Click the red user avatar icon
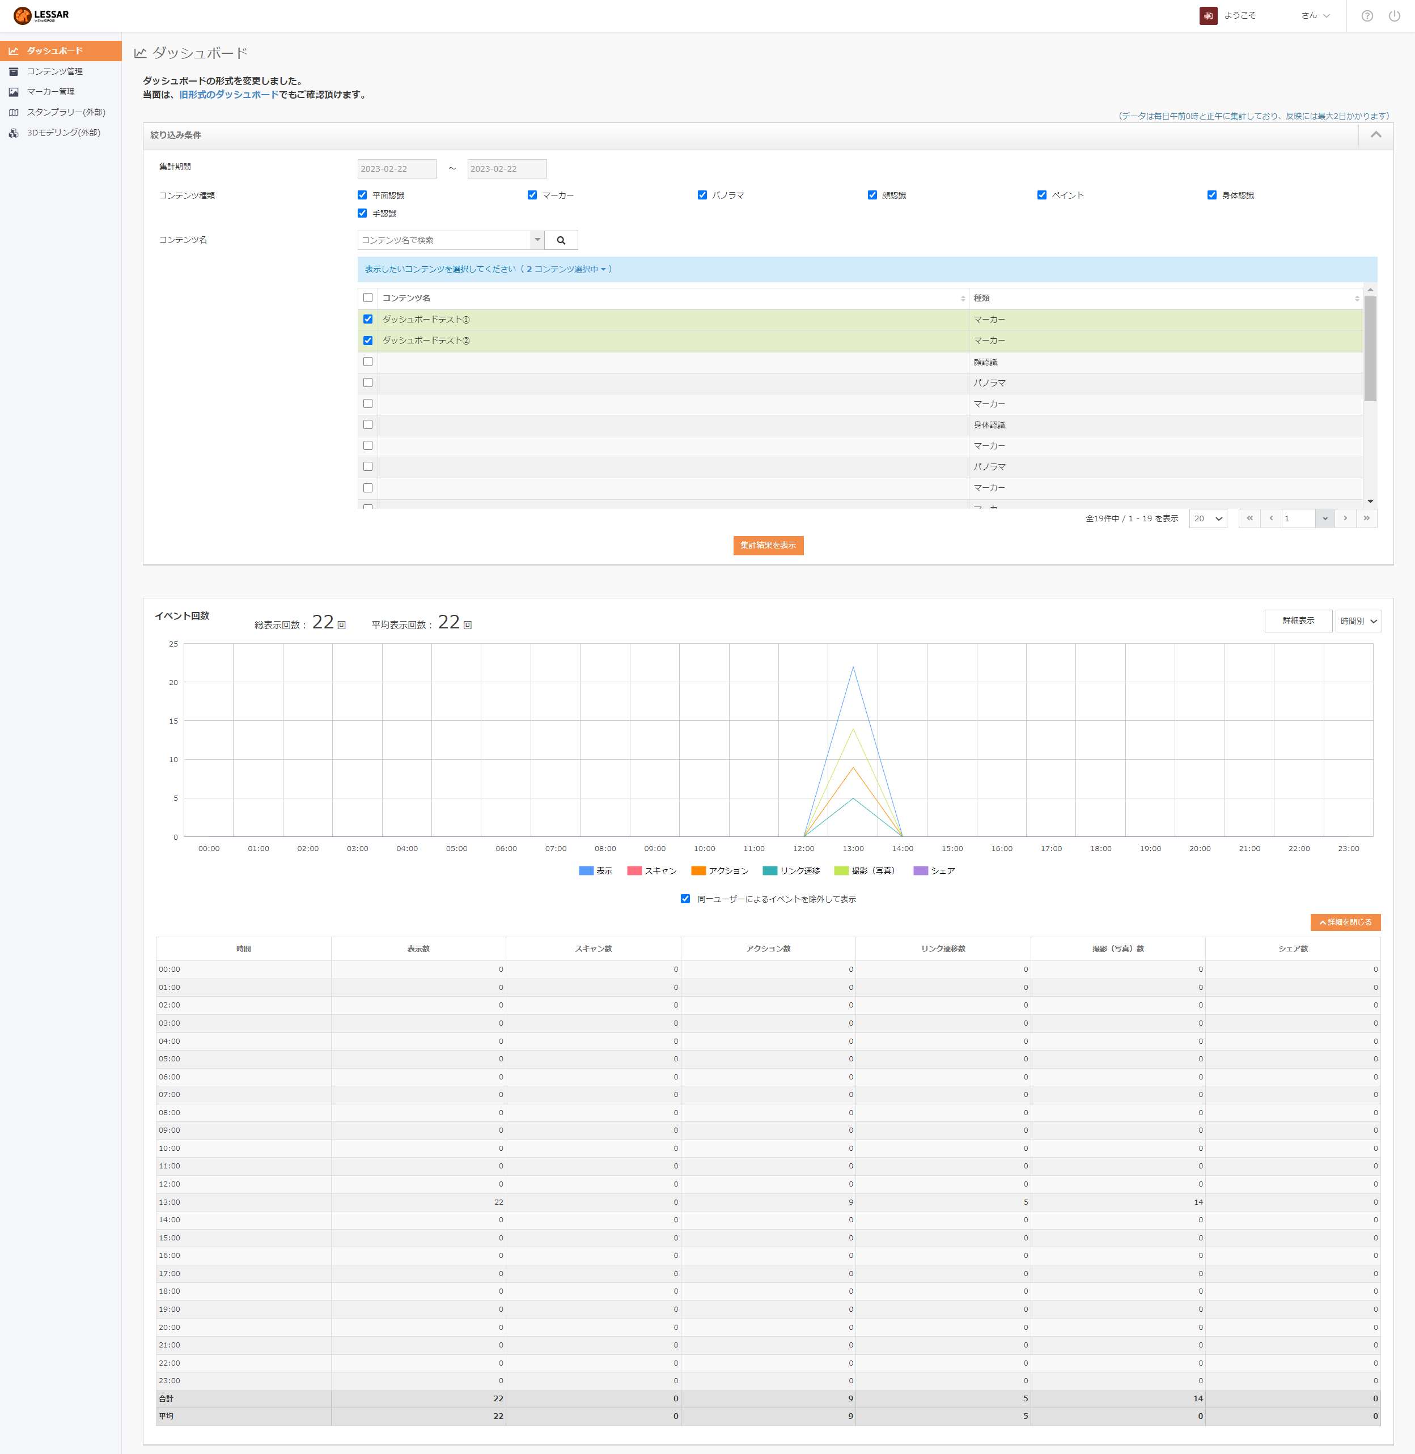 pos(1208,16)
